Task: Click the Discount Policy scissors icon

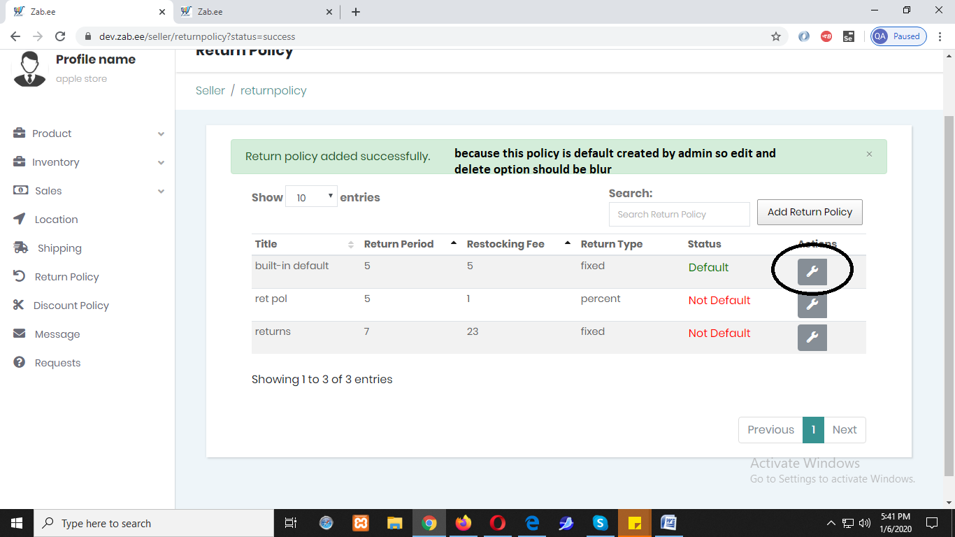Action: 19,305
